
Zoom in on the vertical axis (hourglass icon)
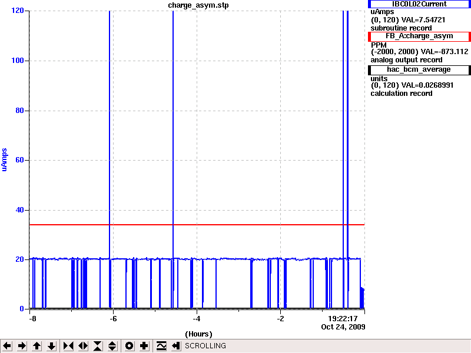[x=98, y=346]
